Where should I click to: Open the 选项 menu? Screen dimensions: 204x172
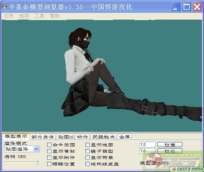click(24, 16)
